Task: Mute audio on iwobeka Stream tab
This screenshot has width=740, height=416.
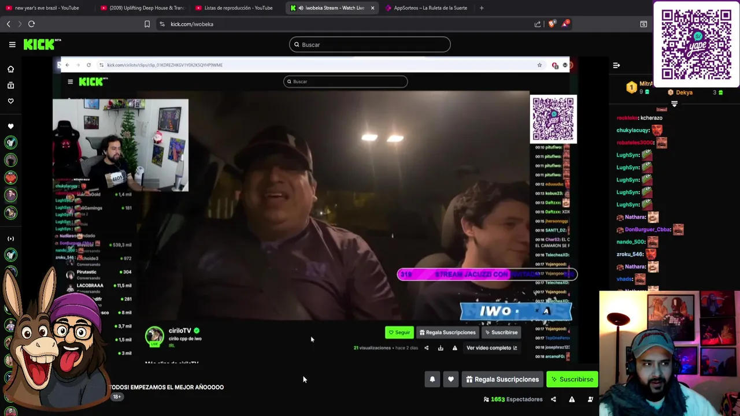Action: (301, 8)
